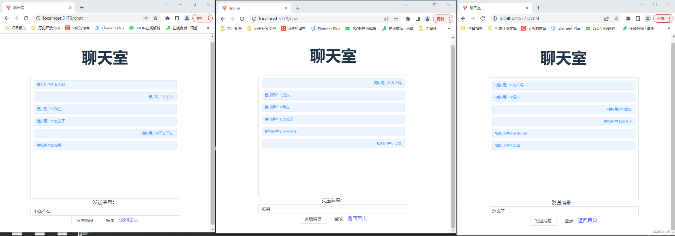Expand hidden bookmarks chevron in left window
This screenshot has height=236, width=675.
[x=208, y=28]
